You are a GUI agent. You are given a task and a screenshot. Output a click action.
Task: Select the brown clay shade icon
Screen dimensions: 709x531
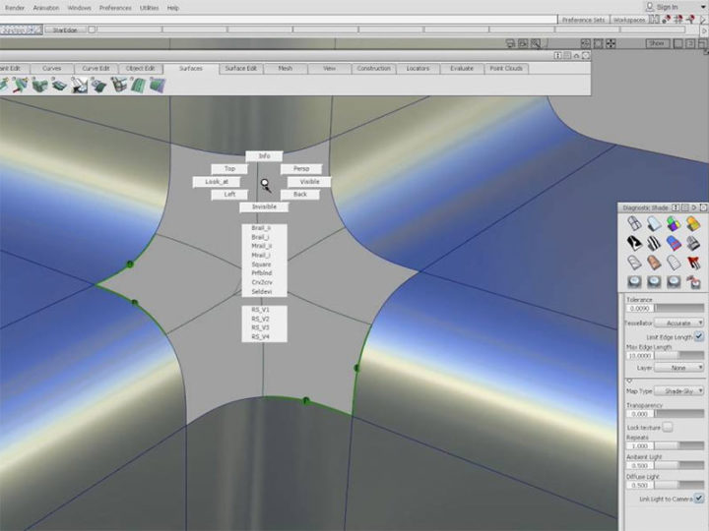(x=654, y=263)
